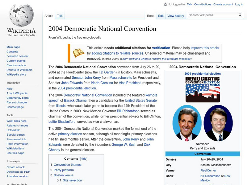Open Senator John Kerry link
This screenshot has height=185, width=247.
pyautogui.click(x=86, y=78)
